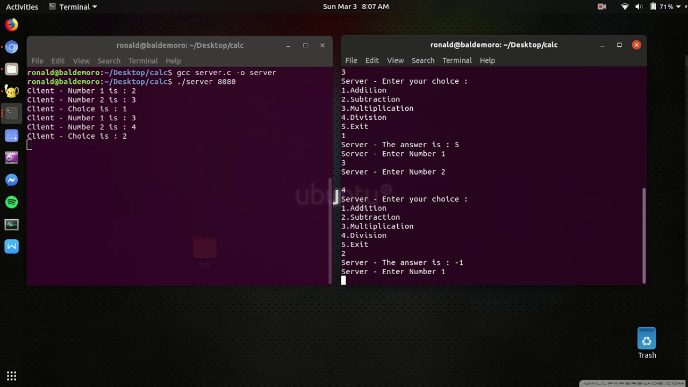The width and height of the screenshot is (688, 387).
Task: Click the volume icon in top bar
Action: 639,6
